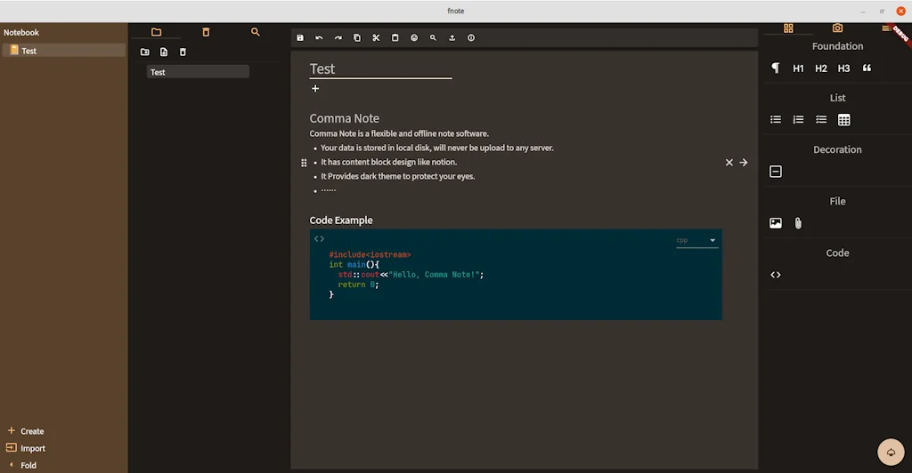The width and height of the screenshot is (912, 473).
Task: Switch to the search tab
Action: (256, 32)
